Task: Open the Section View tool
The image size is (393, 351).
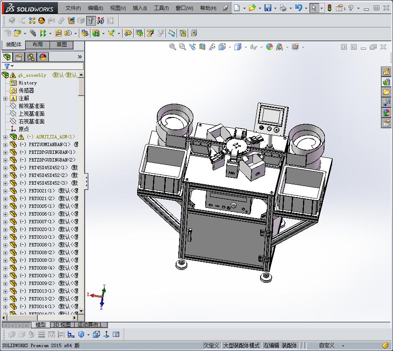Action: [x=202, y=47]
